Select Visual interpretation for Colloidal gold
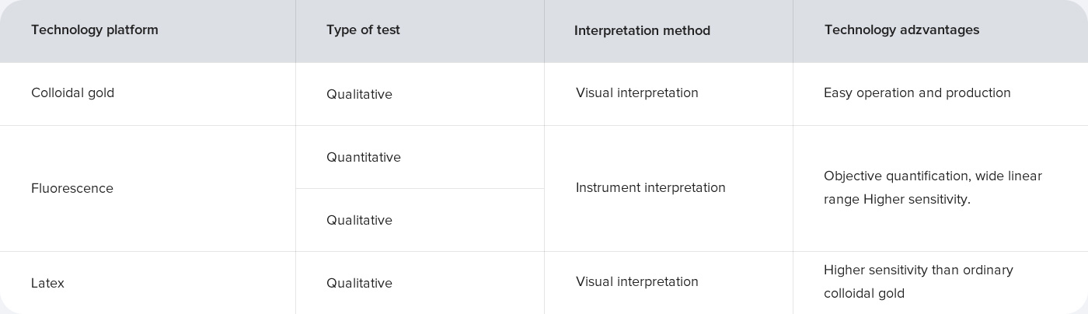 point(637,92)
